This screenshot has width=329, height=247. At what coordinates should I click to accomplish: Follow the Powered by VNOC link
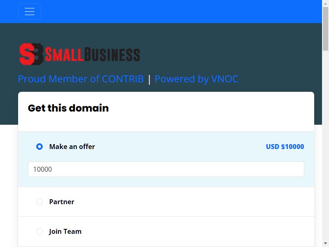197,79
